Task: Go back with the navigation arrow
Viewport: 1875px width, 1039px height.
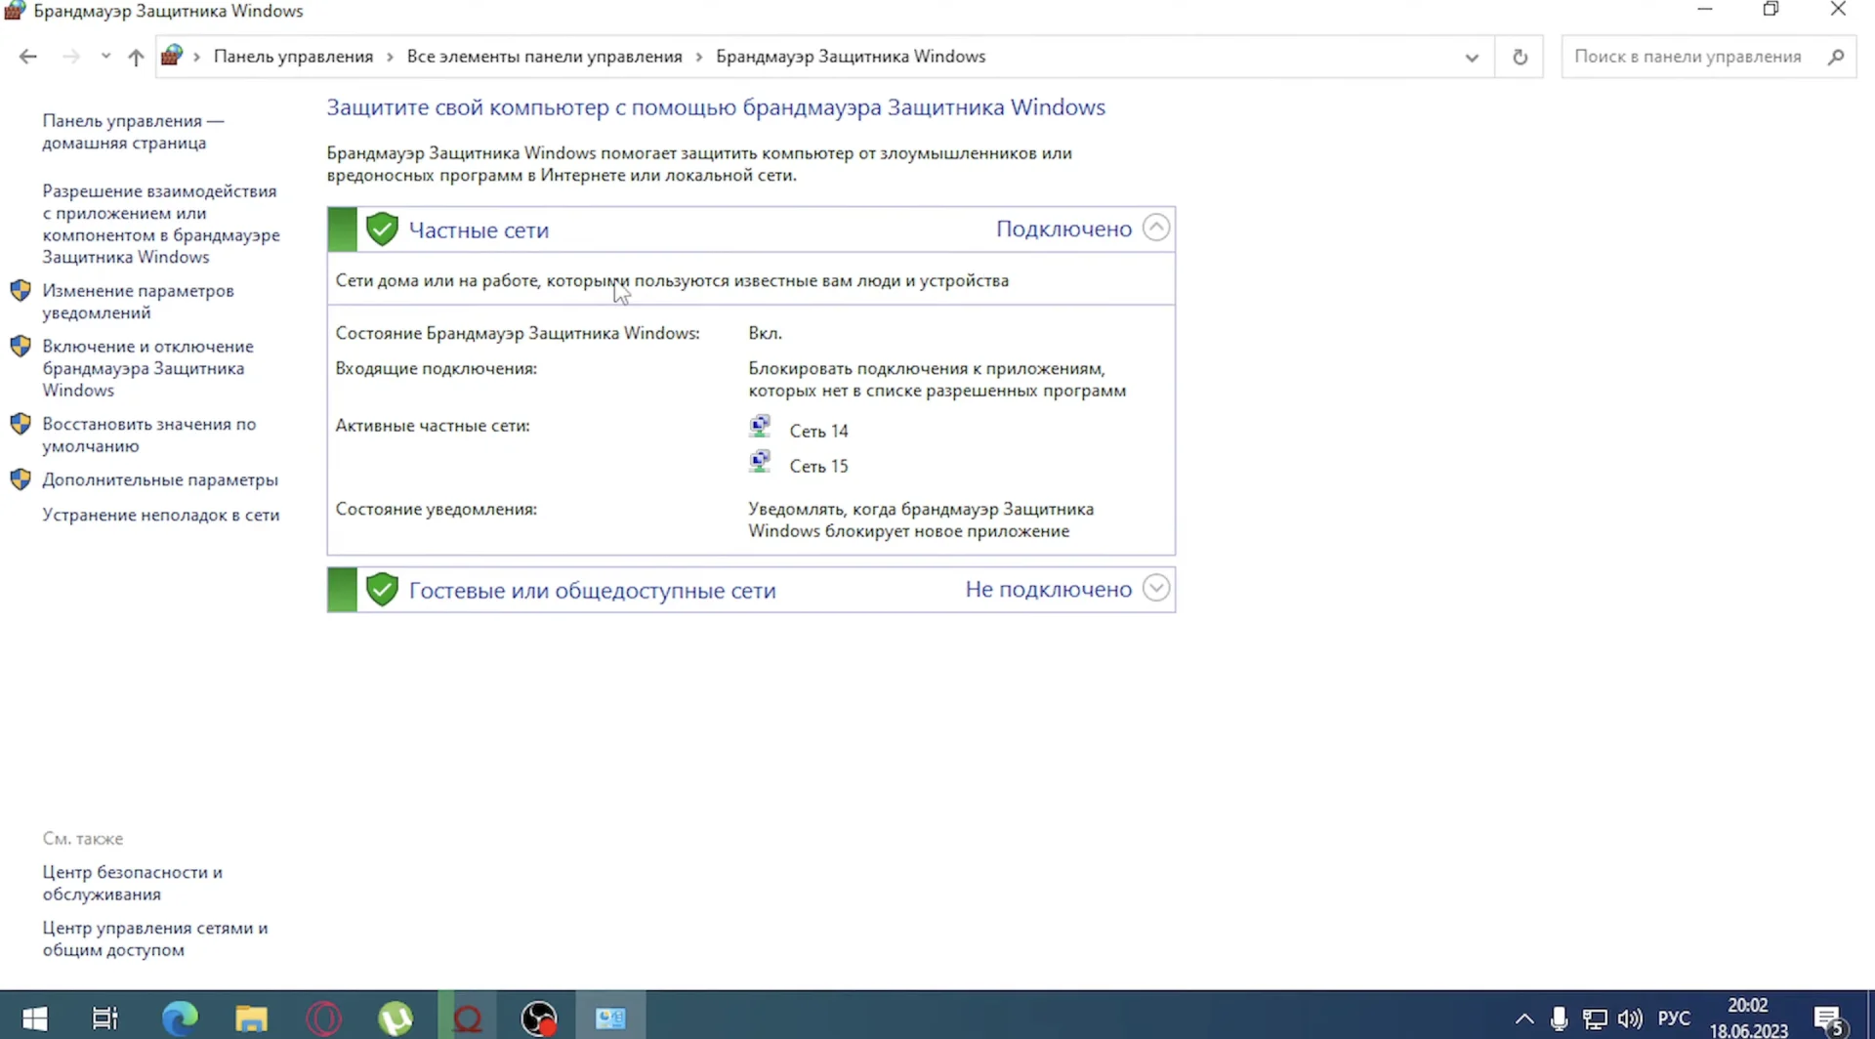Action: click(27, 57)
